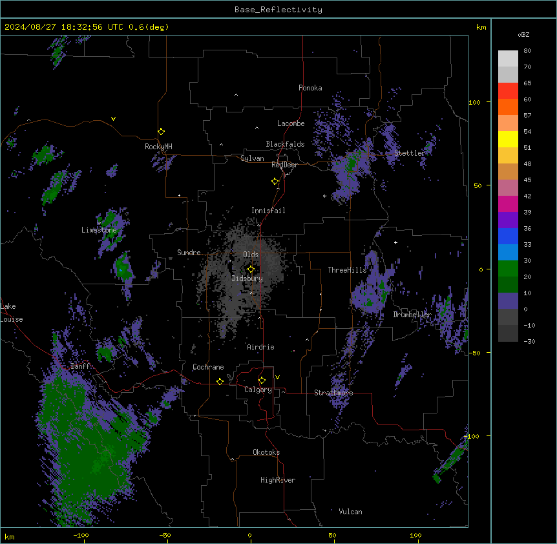This screenshot has height=544, width=557.
Task: Click the Strathmore label
Action: (333, 393)
